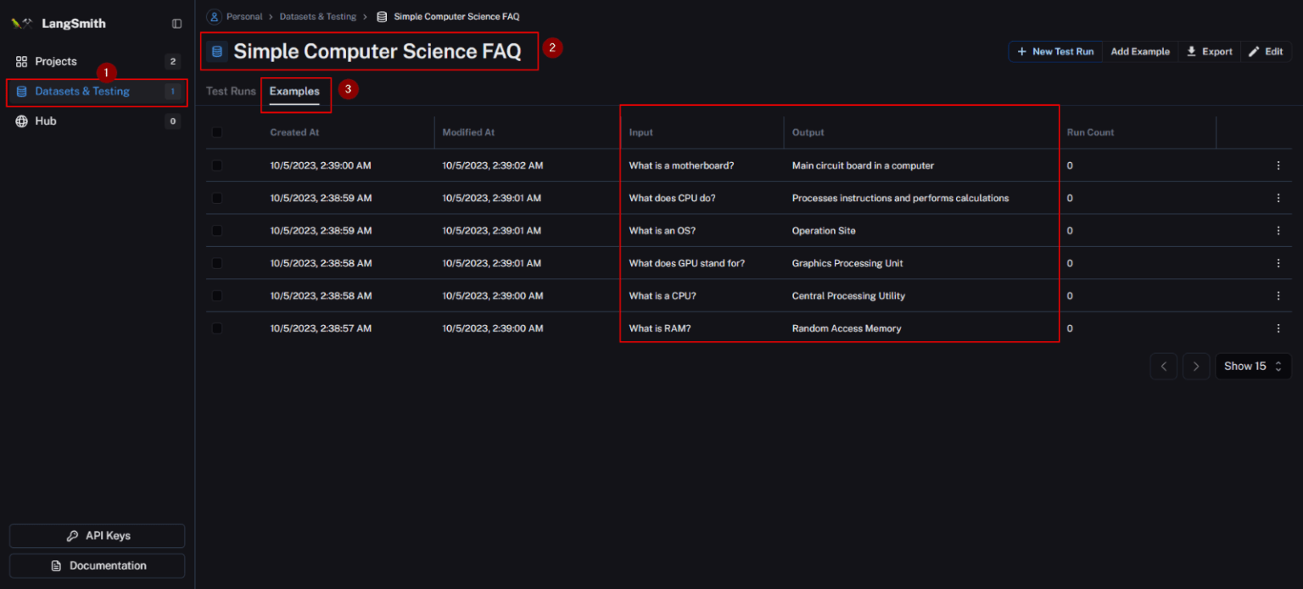
Task: Check the box for 'What does CPU do?' row
Action: pos(217,199)
